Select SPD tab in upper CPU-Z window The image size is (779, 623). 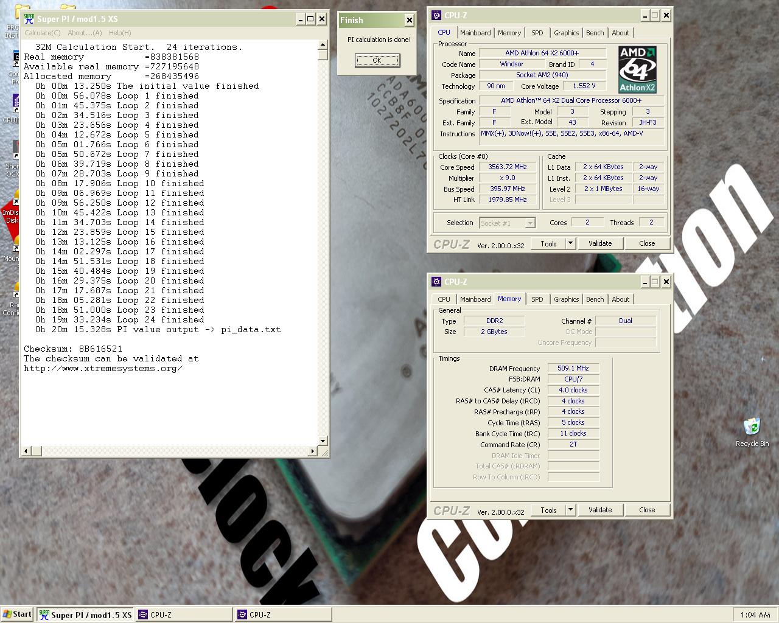click(x=537, y=33)
